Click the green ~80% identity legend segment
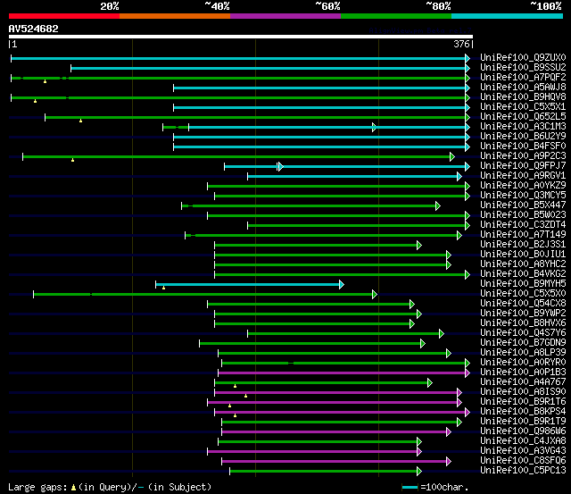This screenshot has width=571, height=494. coord(396,16)
